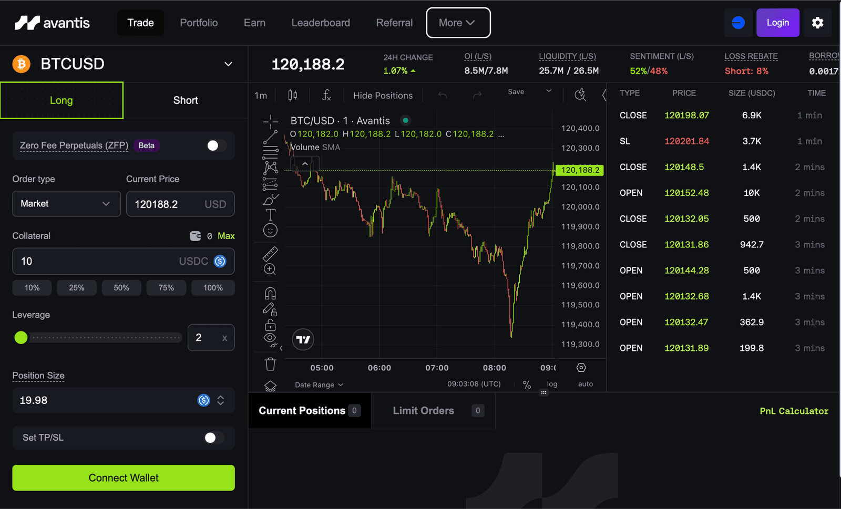This screenshot has width=841, height=509.
Task: Select the crosshair tool on the chart
Action: tap(270, 122)
